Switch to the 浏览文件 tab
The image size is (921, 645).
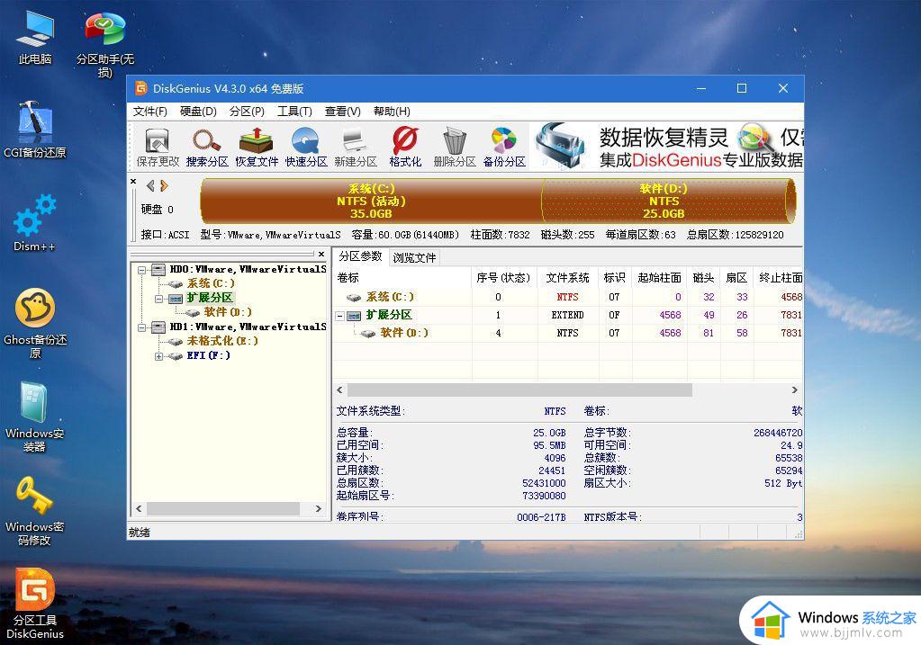(414, 257)
